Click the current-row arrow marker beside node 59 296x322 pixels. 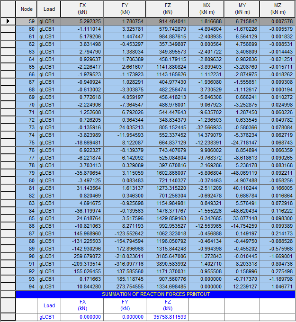8,21
